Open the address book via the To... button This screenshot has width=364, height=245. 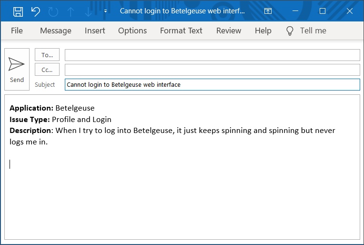[47, 55]
